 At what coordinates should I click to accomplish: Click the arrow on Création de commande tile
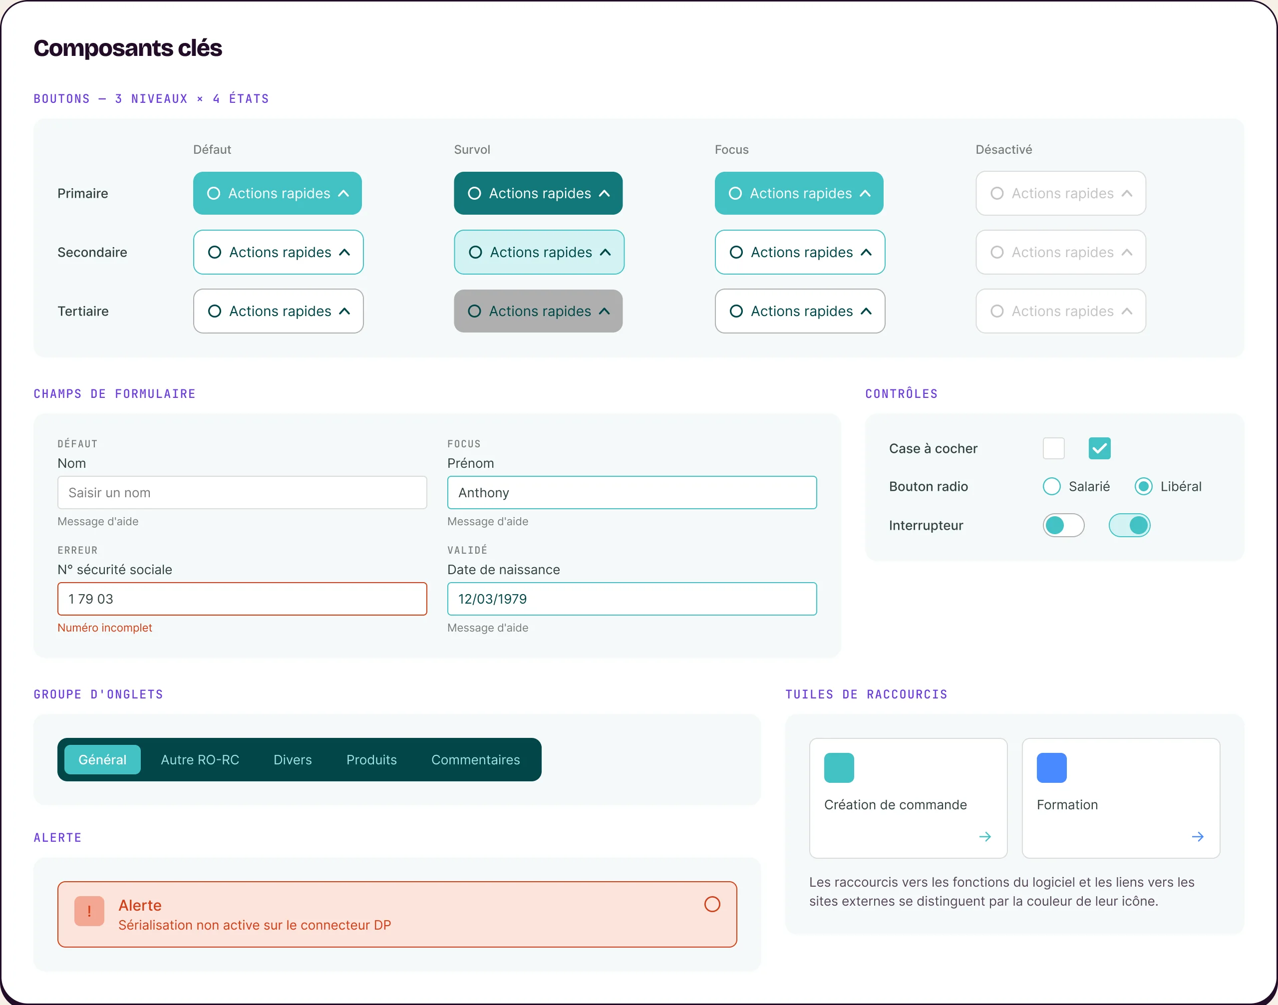[x=985, y=837]
